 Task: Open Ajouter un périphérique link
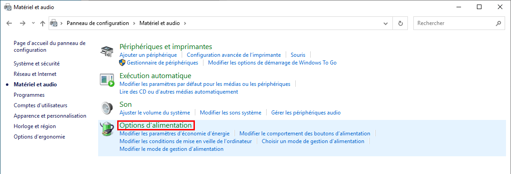tap(148, 55)
